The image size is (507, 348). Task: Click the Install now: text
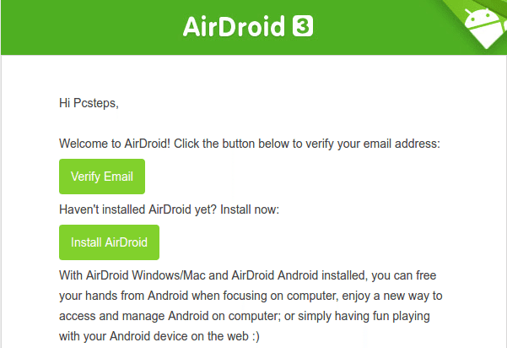pos(250,209)
